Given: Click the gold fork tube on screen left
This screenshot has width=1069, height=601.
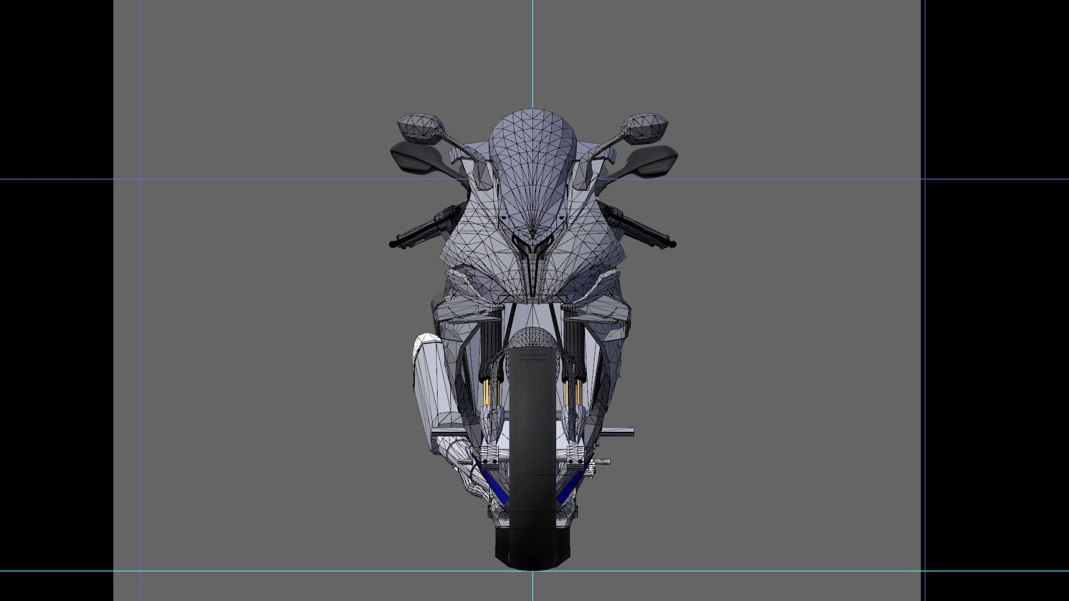Looking at the screenshot, I should click(x=486, y=392).
